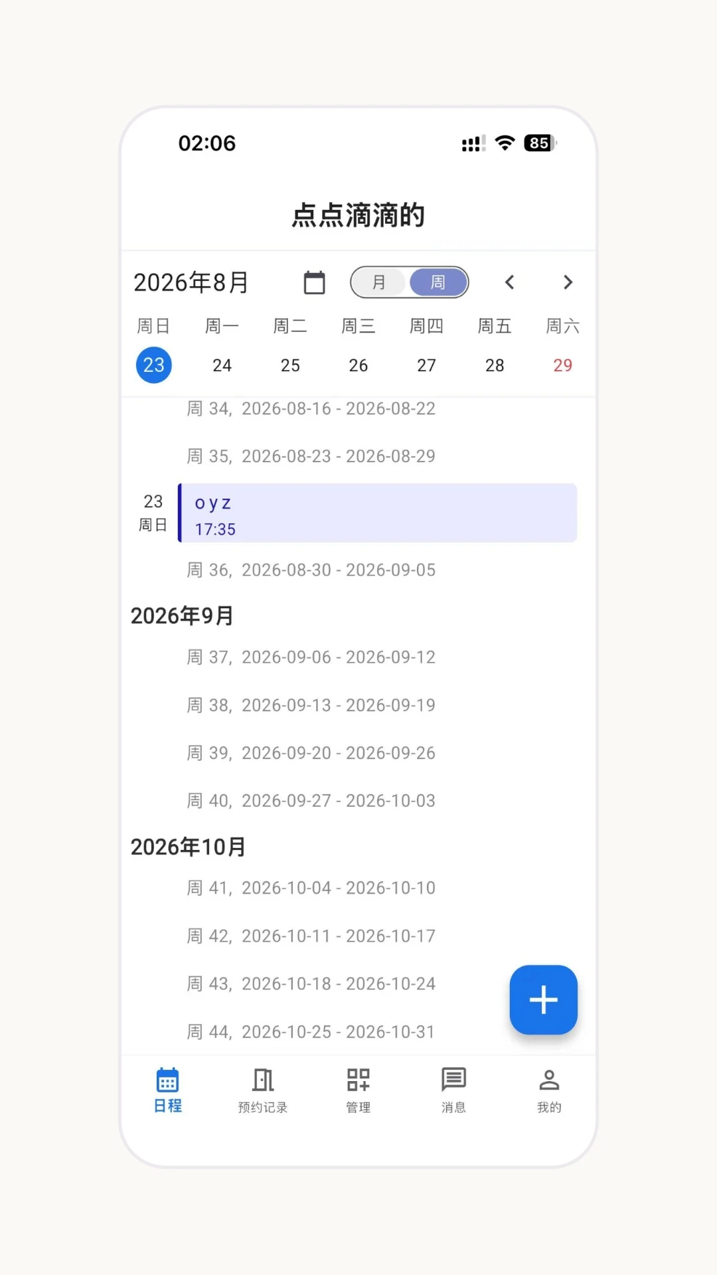Select date 28 in the week strip
The height and width of the screenshot is (1275, 717).
click(x=495, y=365)
